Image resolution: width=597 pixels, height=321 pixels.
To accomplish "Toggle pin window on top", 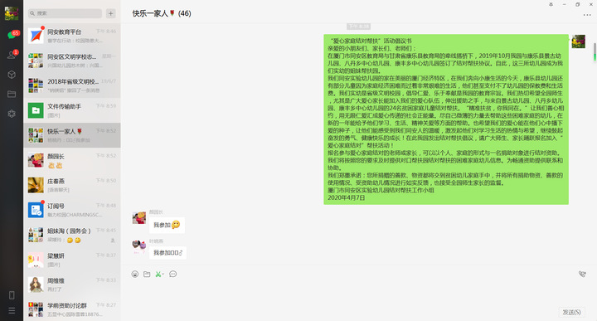I will [x=551, y=5].
